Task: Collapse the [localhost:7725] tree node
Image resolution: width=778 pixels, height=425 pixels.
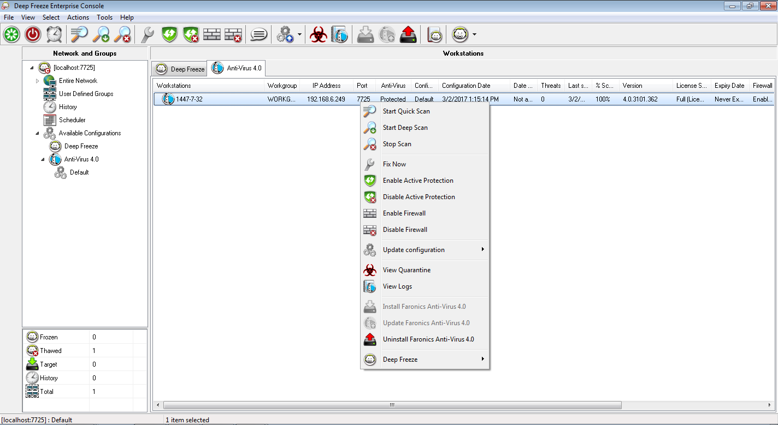Action: click(32, 68)
